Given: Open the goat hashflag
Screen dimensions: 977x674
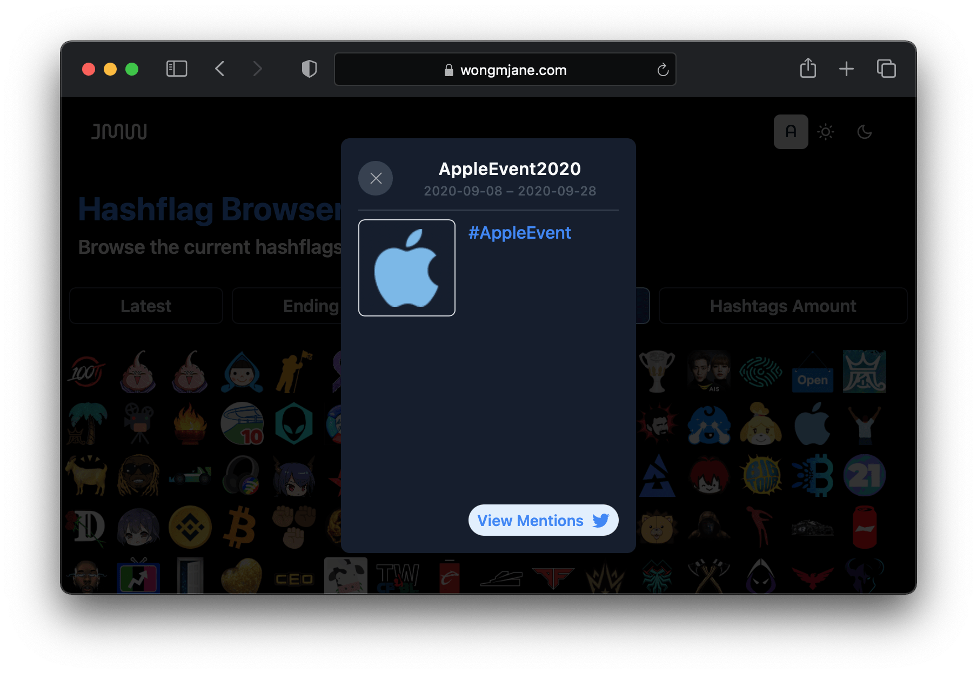Looking at the screenshot, I should click(86, 475).
